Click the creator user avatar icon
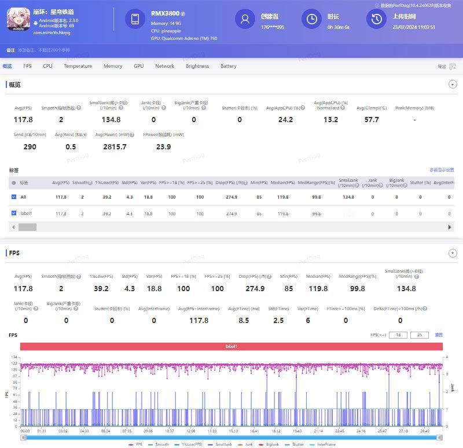463x448 pixels. pyautogui.click(x=245, y=19)
